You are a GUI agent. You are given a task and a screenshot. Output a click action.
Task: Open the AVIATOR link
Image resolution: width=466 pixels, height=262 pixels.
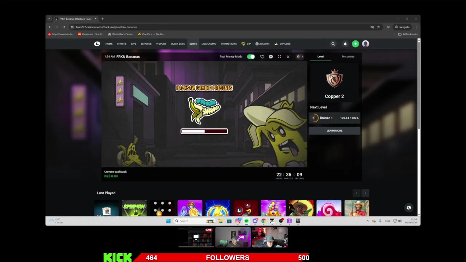[262, 44]
